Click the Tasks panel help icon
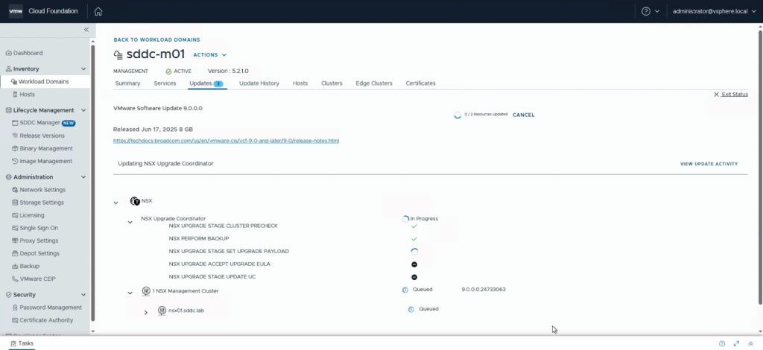The image size is (763, 350). 721,343
